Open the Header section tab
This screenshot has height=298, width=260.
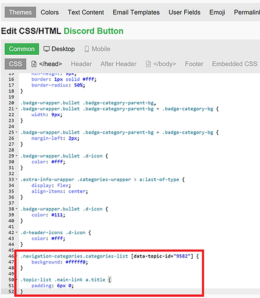[x=81, y=64]
